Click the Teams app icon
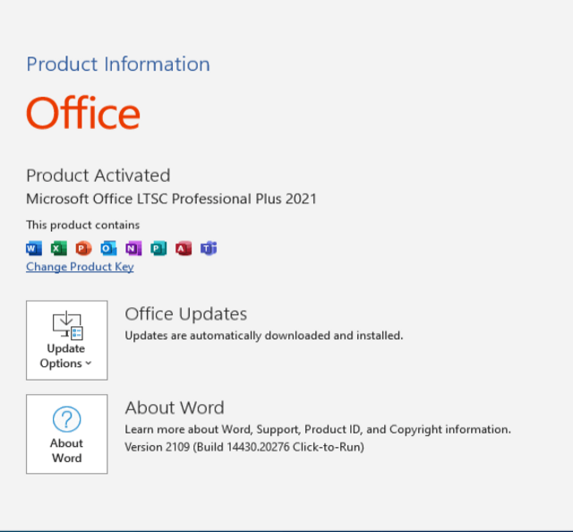Image resolution: width=573 pixels, height=532 pixels. click(x=209, y=248)
